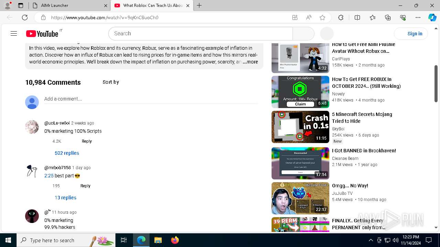Viewport: 440px width, 247px height.
Task: Click the search submit button
Action: point(303,34)
